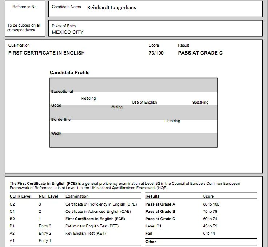Click the 'PASS AT GRADE C' result

pos(200,53)
